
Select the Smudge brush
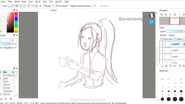[7, 88]
